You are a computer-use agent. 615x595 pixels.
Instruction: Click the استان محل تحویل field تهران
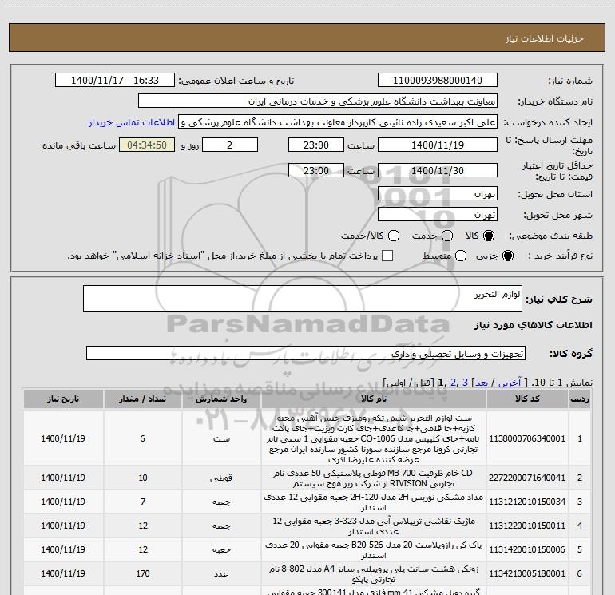[x=438, y=194]
